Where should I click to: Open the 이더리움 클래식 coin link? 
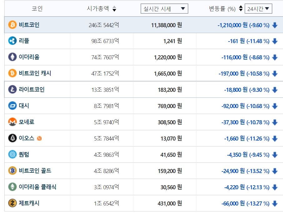pyautogui.click(x=37, y=187)
